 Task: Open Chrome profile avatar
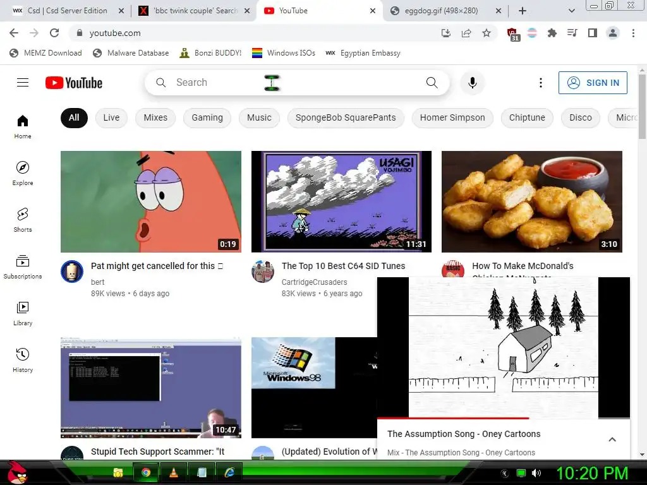pyautogui.click(x=613, y=33)
